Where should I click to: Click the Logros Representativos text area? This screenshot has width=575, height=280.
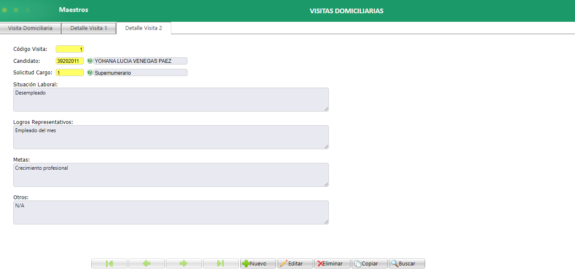[171, 137]
